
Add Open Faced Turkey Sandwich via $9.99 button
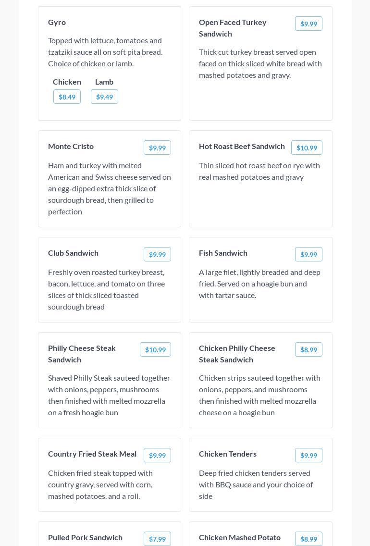(x=308, y=24)
